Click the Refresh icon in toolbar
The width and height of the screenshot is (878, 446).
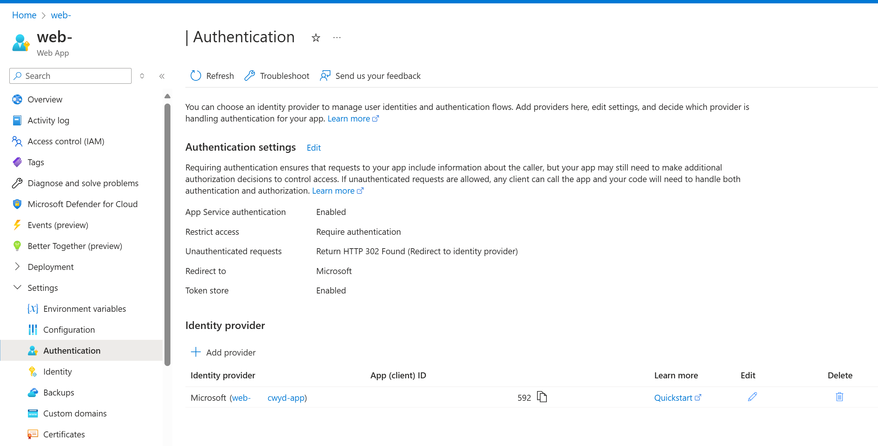[196, 76]
